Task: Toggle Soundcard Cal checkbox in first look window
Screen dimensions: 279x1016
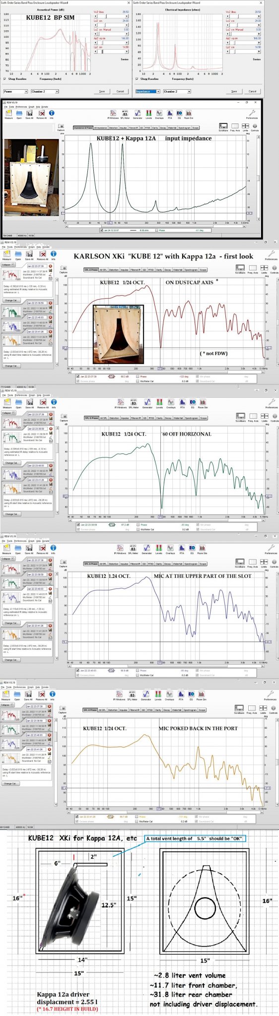Action: click(x=197, y=381)
